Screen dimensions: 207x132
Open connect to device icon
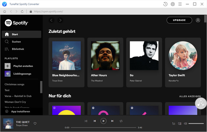[x=179, y=123]
